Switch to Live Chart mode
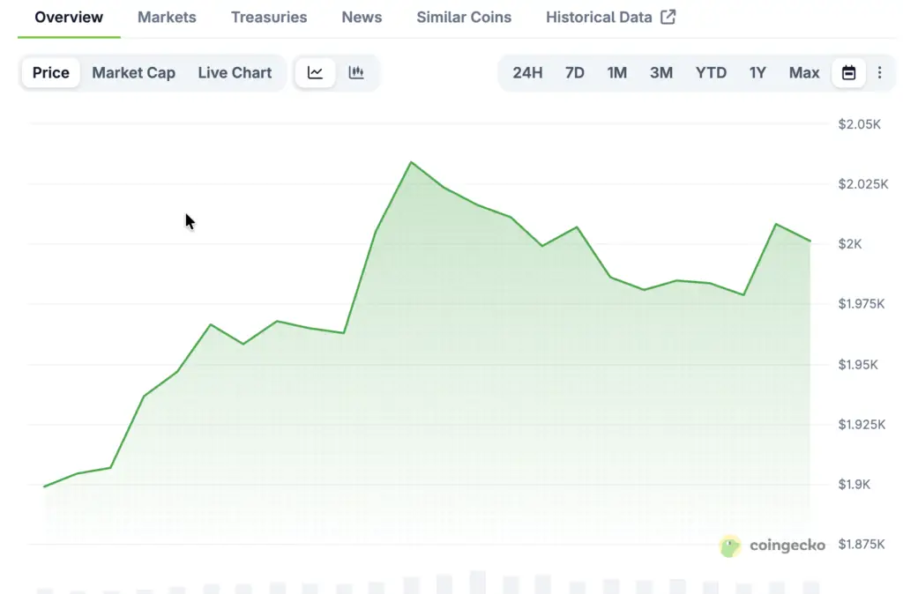The height and width of the screenshot is (594, 903). pos(235,73)
